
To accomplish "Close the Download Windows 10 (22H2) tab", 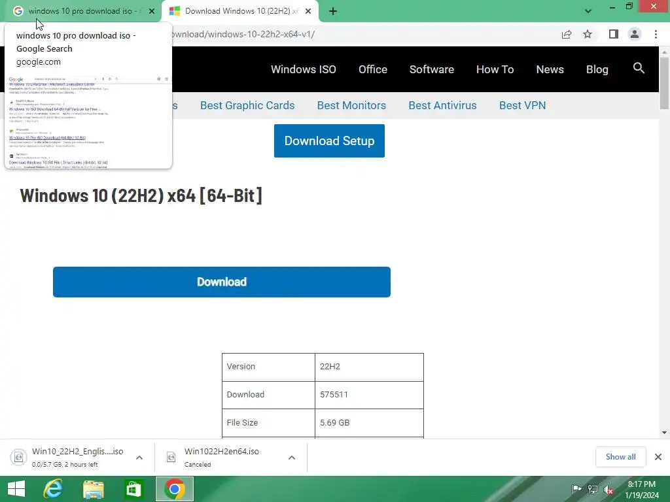I will (x=308, y=12).
